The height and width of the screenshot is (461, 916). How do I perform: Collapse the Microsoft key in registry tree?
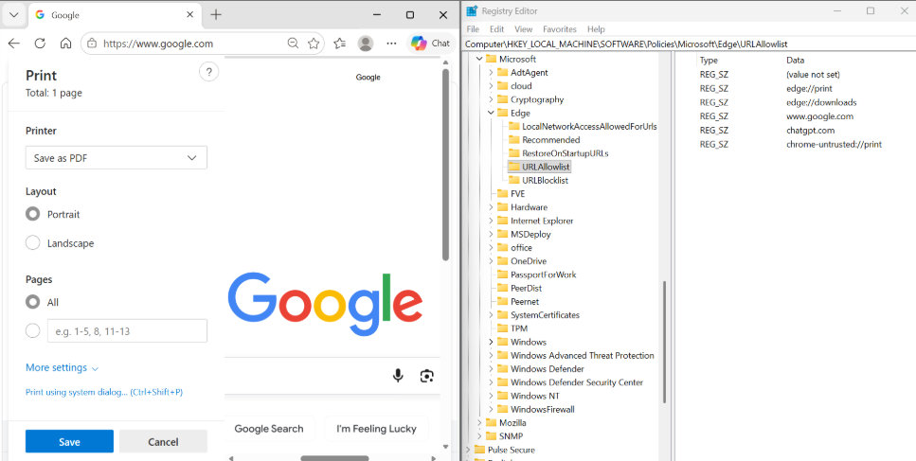point(479,59)
